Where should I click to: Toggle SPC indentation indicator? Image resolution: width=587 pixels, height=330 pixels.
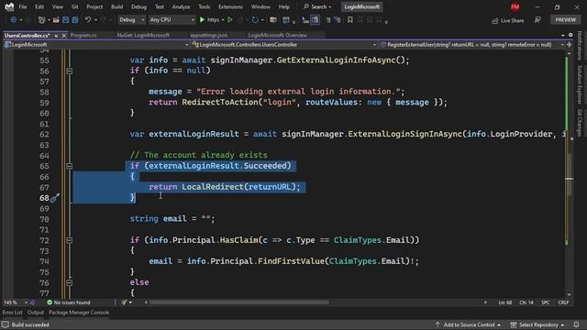click(546, 302)
